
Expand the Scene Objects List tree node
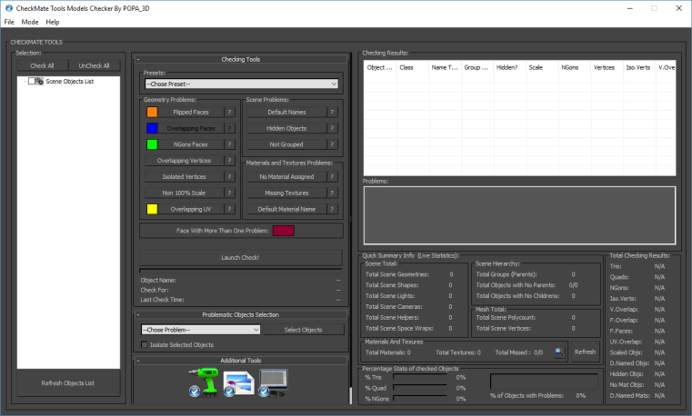click(25, 81)
